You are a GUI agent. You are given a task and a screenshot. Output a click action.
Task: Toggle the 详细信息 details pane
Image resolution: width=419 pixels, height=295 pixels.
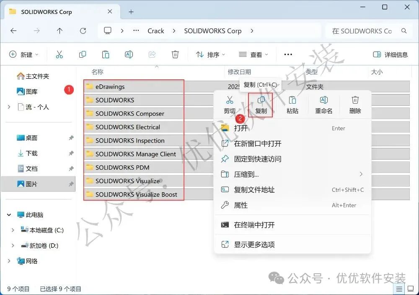click(390, 55)
